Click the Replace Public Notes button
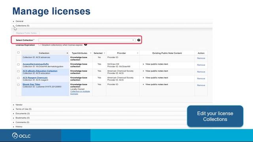 26,33
